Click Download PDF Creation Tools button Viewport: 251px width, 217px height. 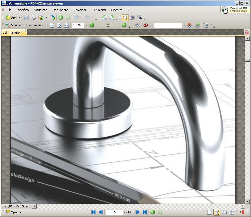(235, 10)
